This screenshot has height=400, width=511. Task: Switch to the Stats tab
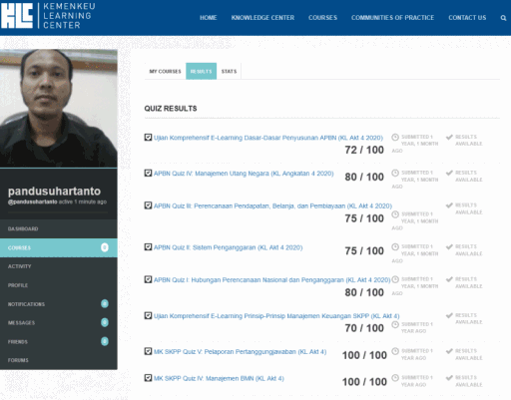pos(229,71)
